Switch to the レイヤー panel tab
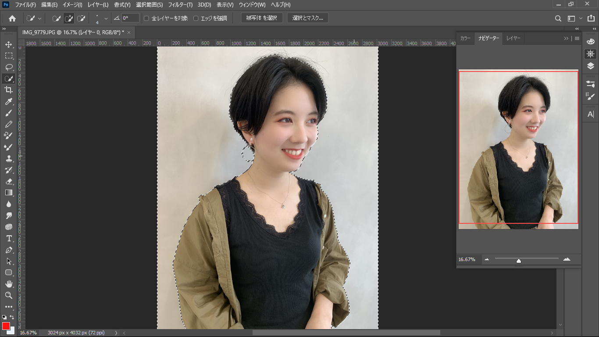This screenshot has width=599, height=337. pyautogui.click(x=513, y=39)
